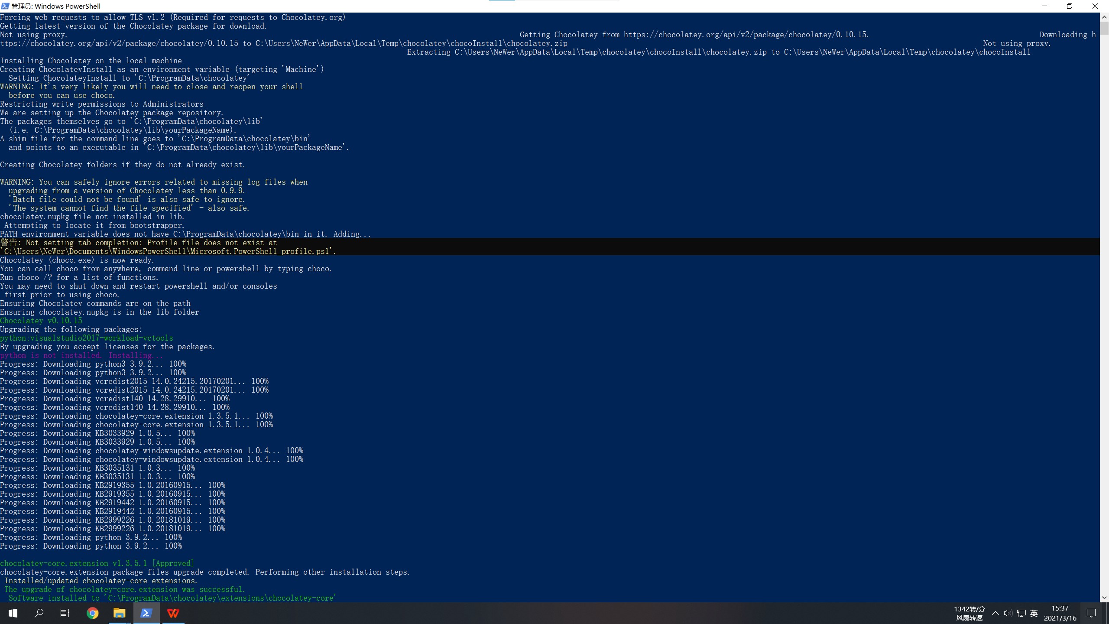Open the WPS Office taskbar icon
Image resolution: width=1109 pixels, height=624 pixels.
(x=173, y=613)
